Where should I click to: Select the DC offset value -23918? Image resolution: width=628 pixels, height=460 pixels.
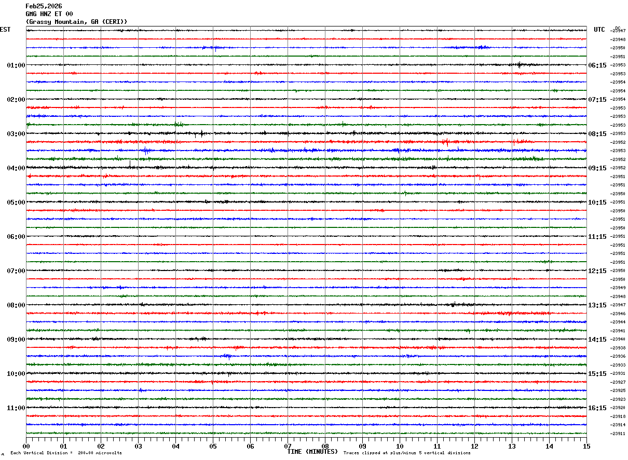tap(618, 417)
